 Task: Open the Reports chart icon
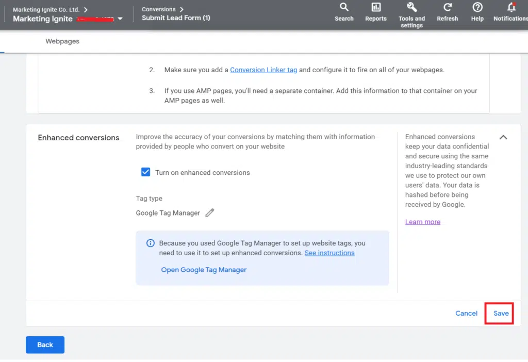375,7
